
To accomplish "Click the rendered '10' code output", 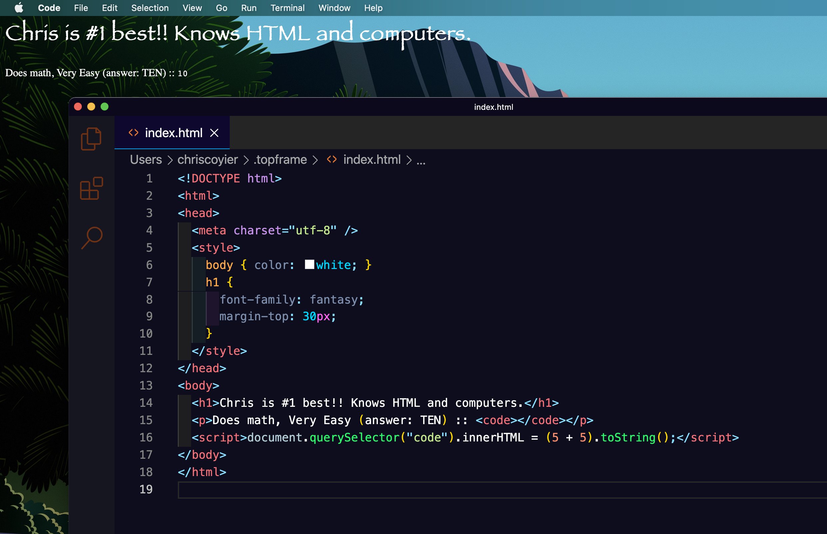I will pyautogui.click(x=182, y=74).
